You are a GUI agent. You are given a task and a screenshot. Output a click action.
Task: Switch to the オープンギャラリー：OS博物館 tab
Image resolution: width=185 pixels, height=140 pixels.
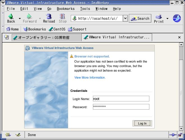(47, 38)
